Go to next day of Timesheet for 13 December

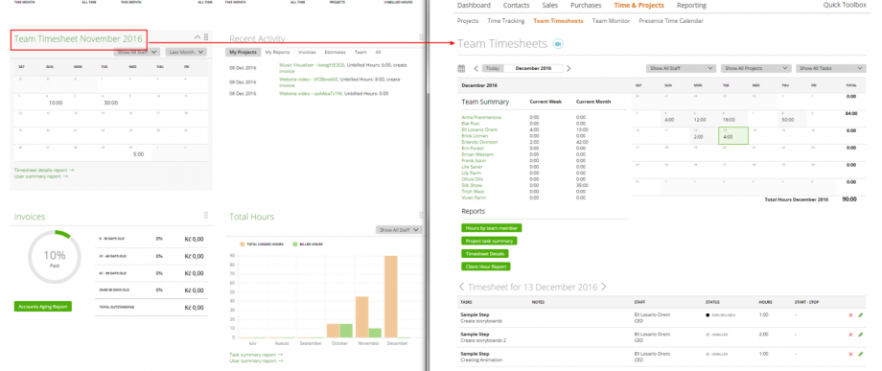click(604, 287)
